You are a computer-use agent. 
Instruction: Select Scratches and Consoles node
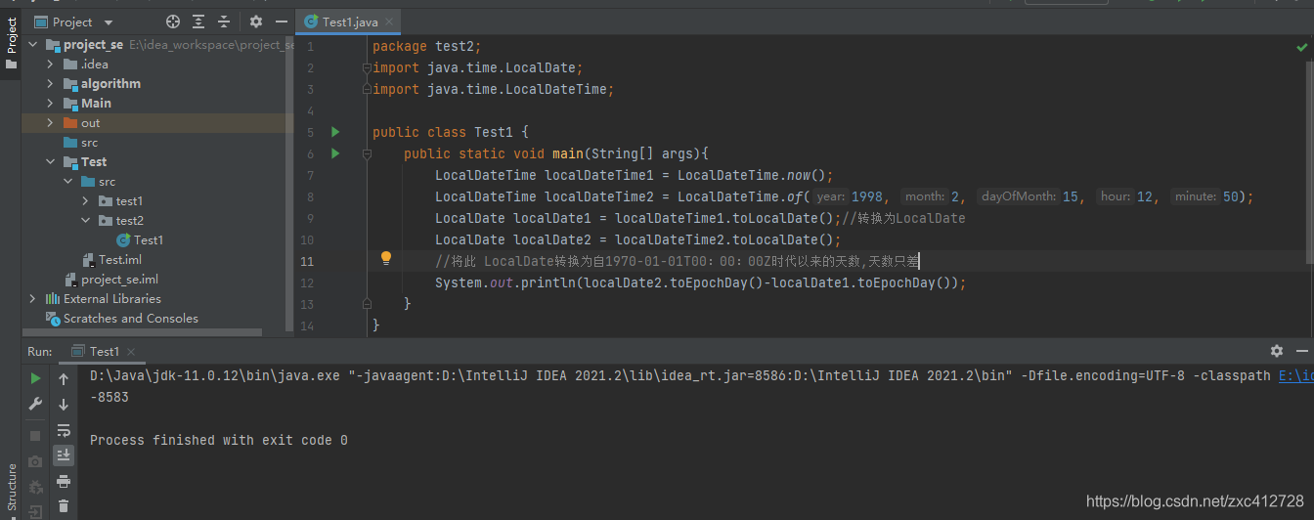coord(122,319)
